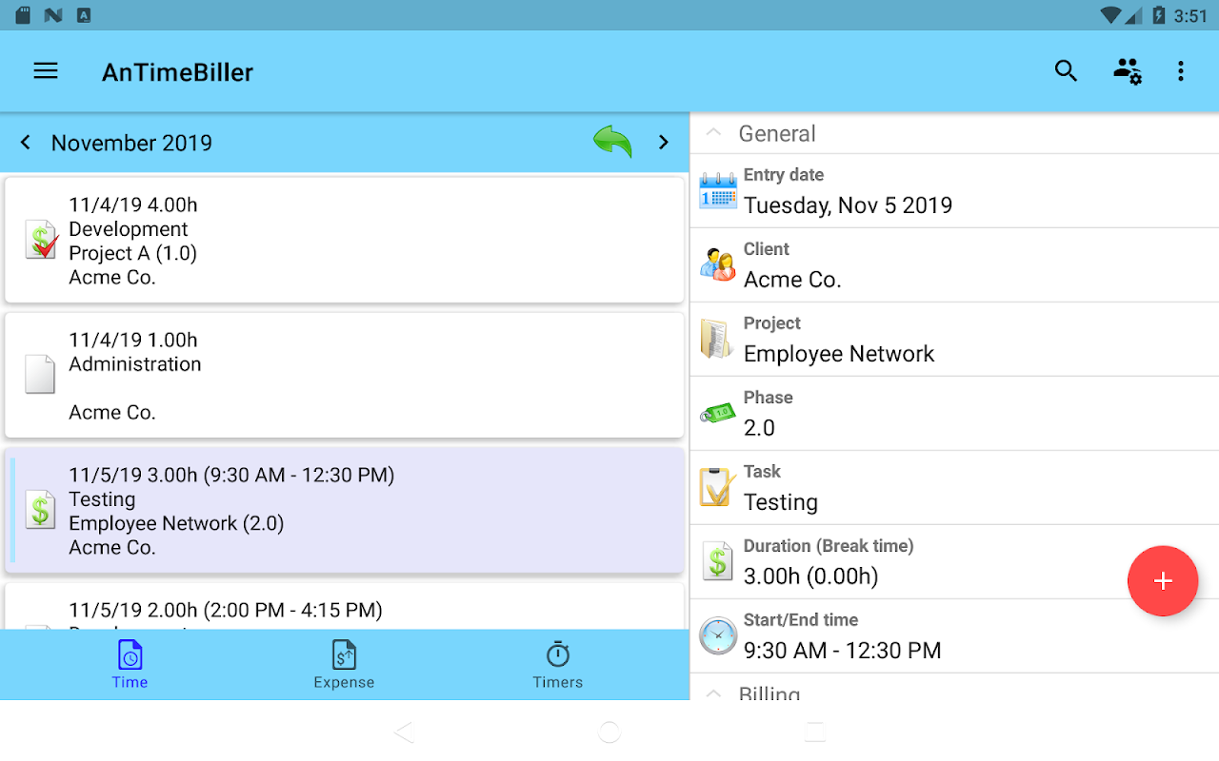Tap the Android back navigation button
This screenshot has height=761, width=1219.
pyautogui.click(x=404, y=732)
